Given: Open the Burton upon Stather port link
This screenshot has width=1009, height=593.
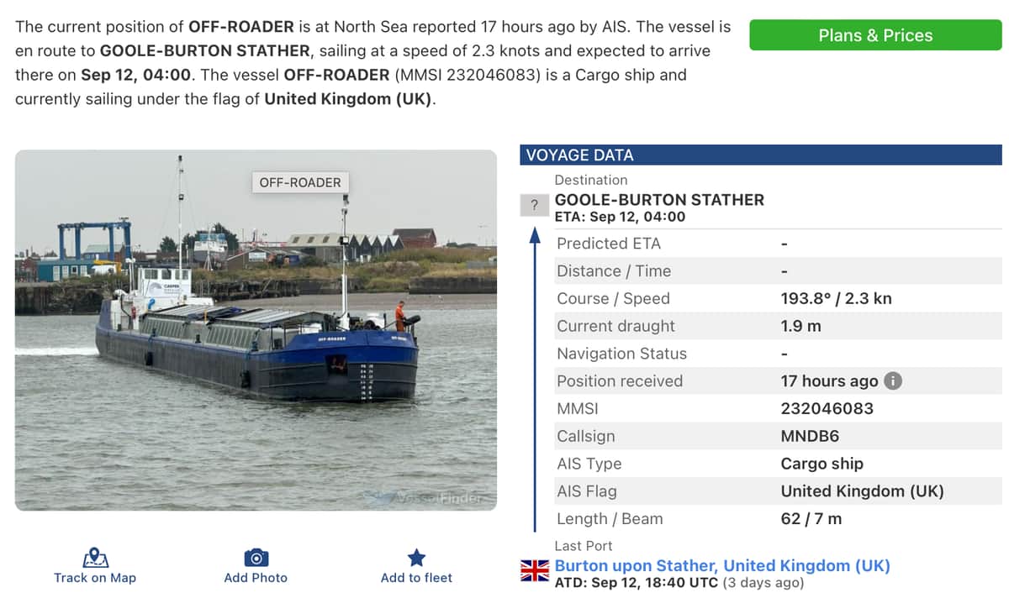Looking at the screenshot, I should 722,565.
